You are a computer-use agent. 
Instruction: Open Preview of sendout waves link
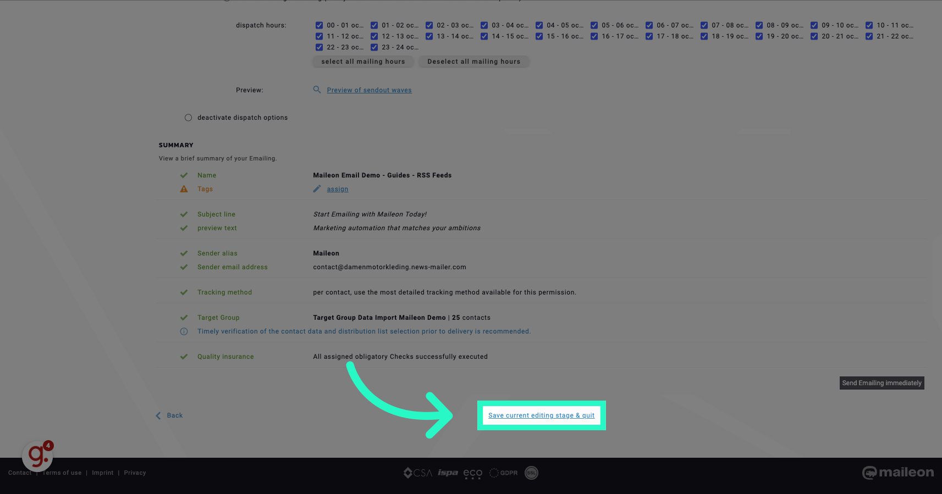pyautogui.click(x=369, y=90)
